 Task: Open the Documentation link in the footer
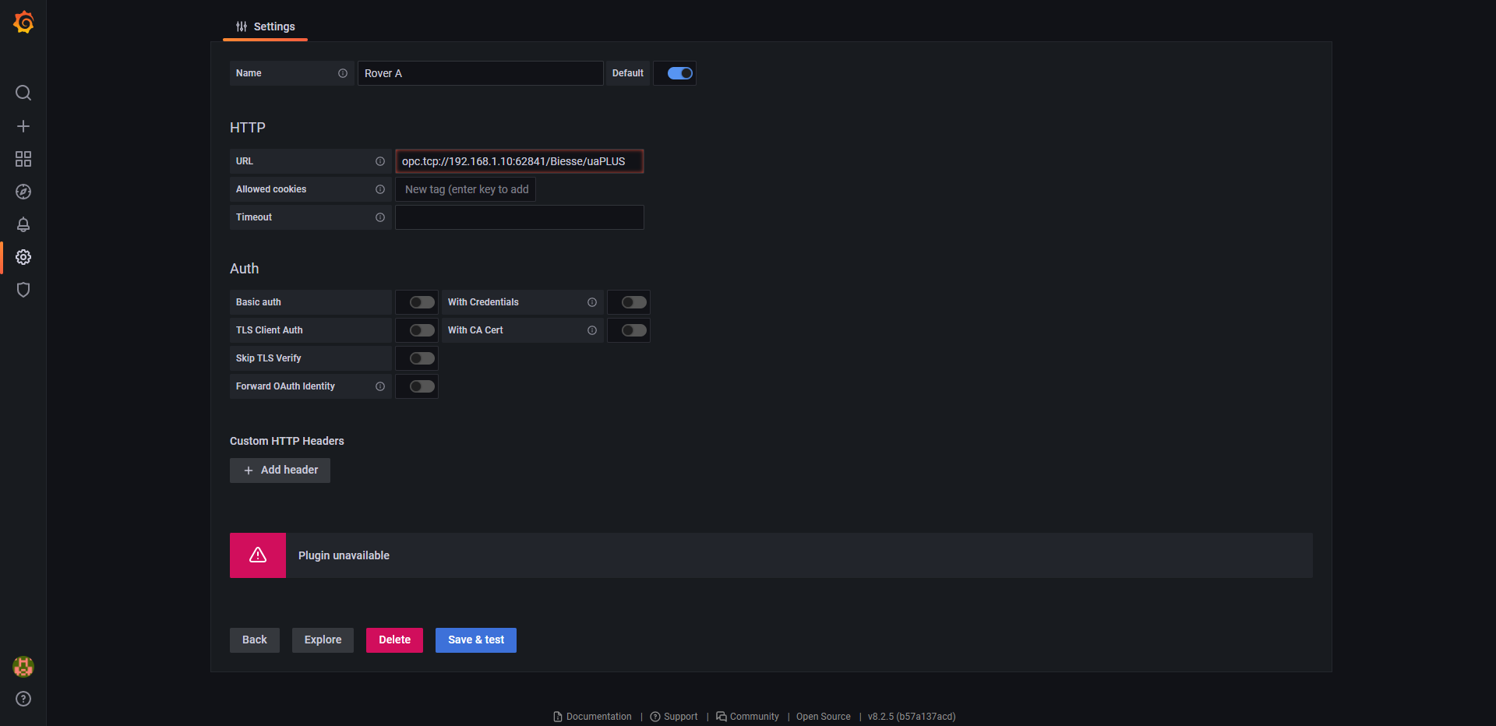pos(598,717)
